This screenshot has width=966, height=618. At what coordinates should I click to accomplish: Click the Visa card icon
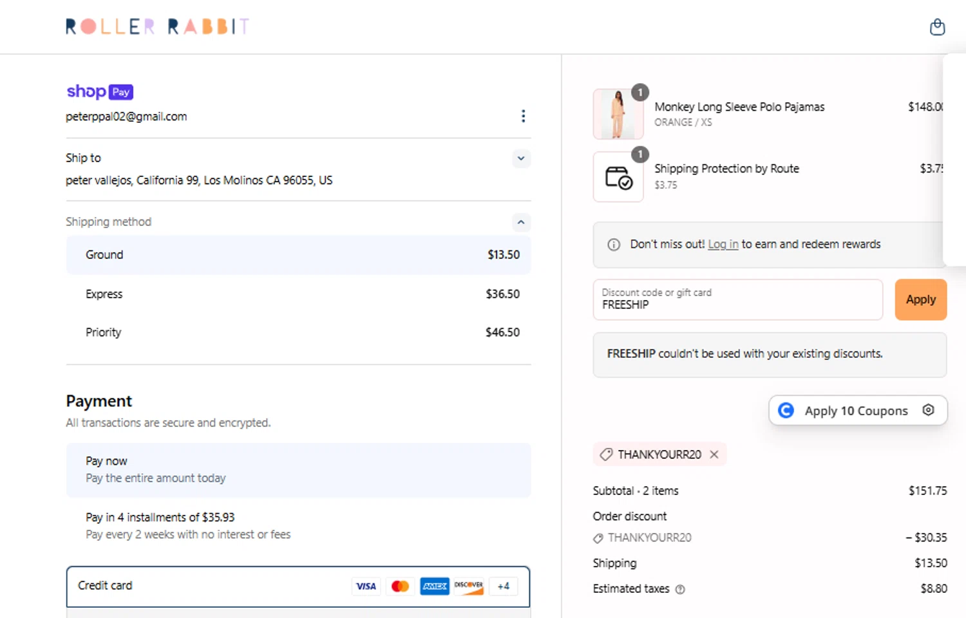[366, 586]
